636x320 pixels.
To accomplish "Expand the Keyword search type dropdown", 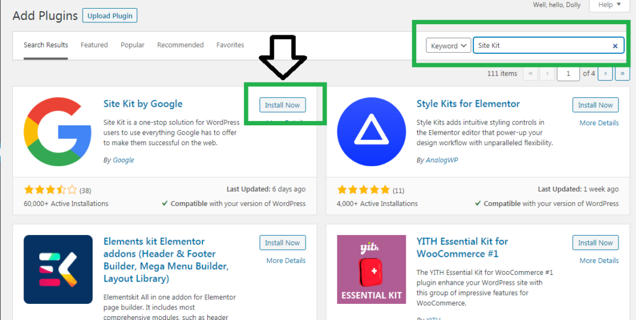I will (x=448, y=46).
